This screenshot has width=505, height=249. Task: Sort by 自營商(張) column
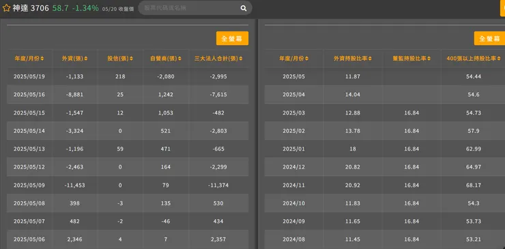pyautogui.click(x=166, y=59)
